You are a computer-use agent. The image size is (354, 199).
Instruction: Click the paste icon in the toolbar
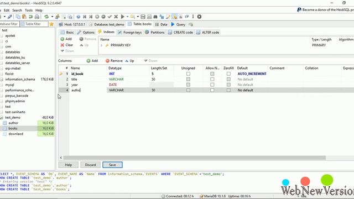(x=24, y=17)
